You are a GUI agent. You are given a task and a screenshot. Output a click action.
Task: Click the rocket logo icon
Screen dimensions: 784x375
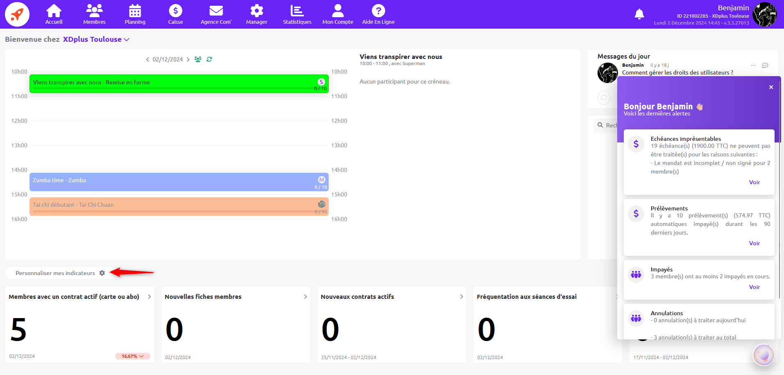[x=17, y=14]
